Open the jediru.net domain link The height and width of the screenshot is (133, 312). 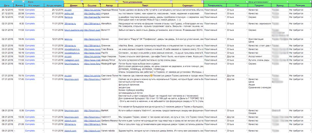69,14
